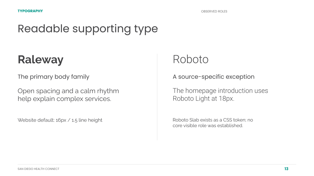This screenshot has width=314, height=176.
Task: Select the OBSERVED ROLES header text
Action: tap(214, 11)
